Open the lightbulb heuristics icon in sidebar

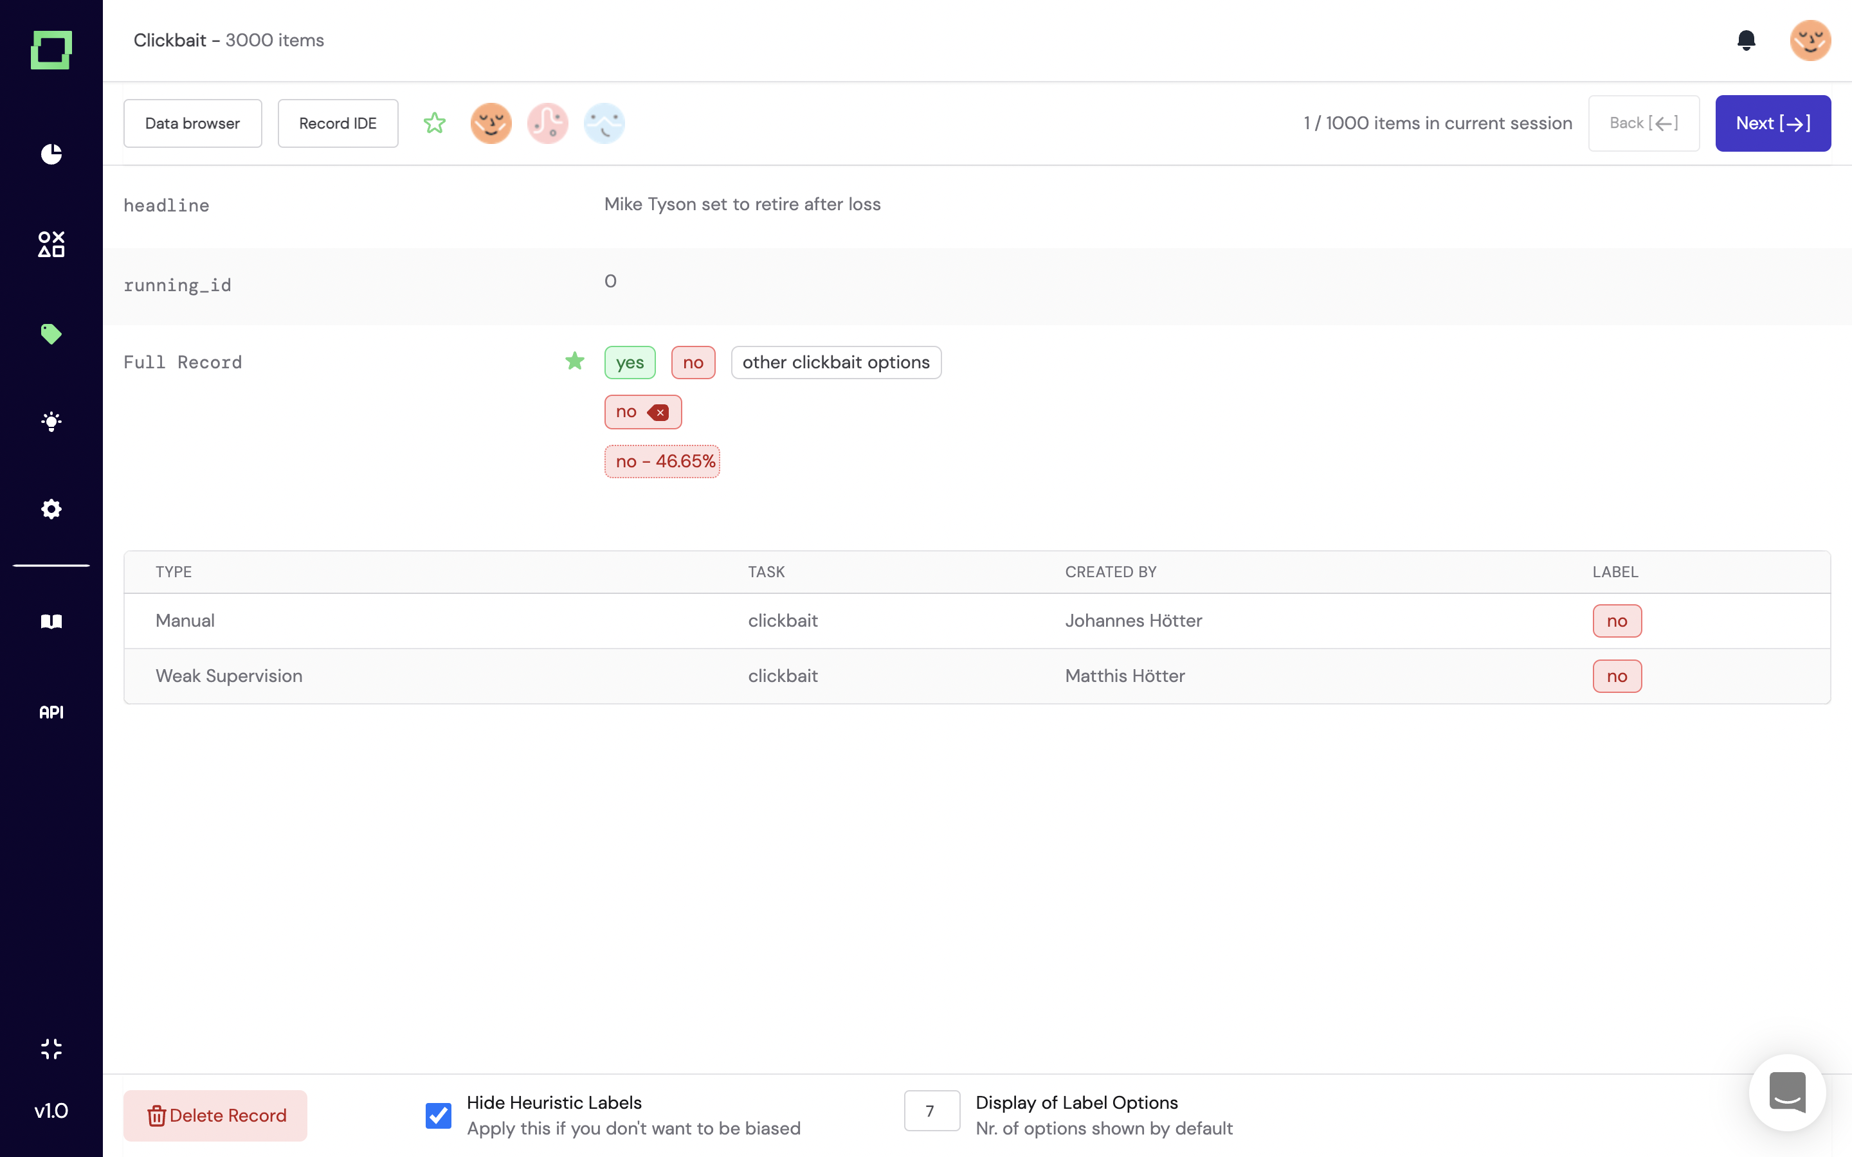click(x=51, y=422)
